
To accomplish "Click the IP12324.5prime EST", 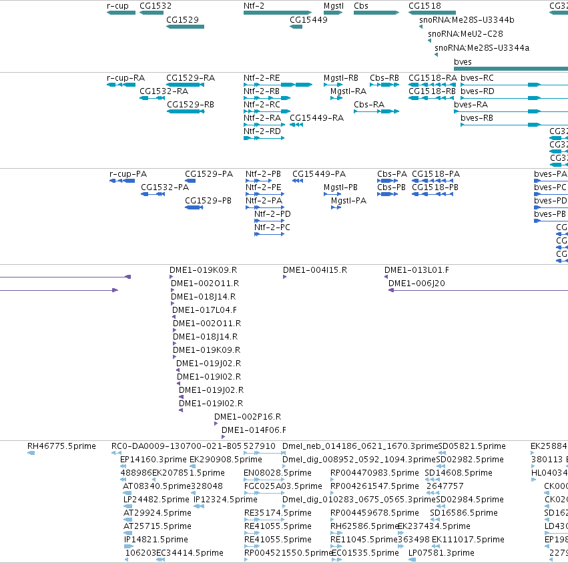I will (198, 506).
